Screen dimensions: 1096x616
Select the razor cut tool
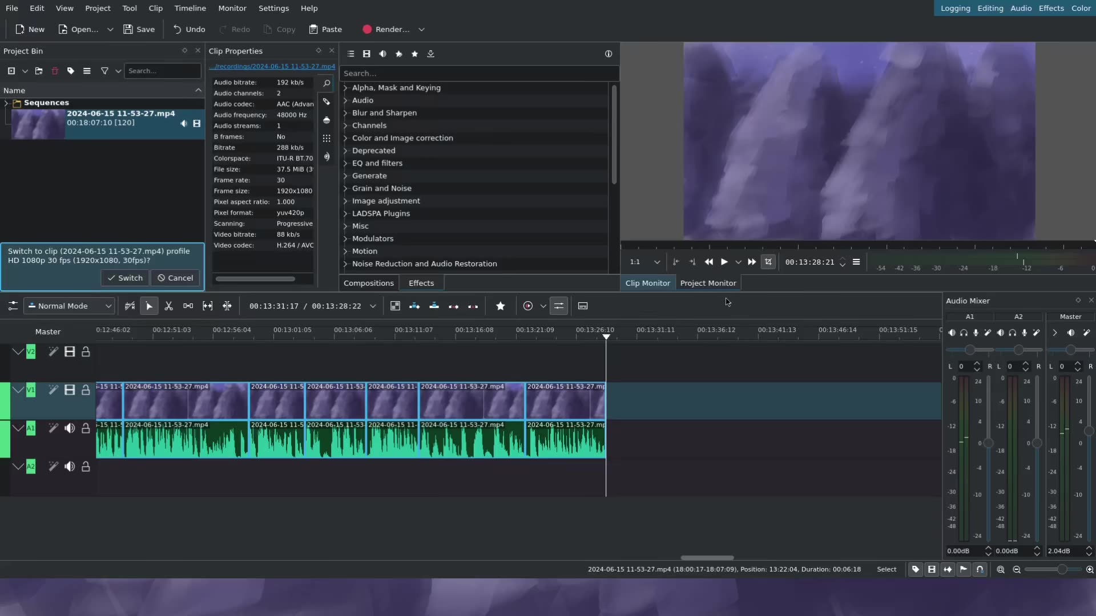tap(168, 306)
